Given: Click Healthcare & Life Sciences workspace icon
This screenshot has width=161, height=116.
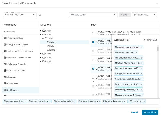Looking at the screenshot, I should (5, 51).
